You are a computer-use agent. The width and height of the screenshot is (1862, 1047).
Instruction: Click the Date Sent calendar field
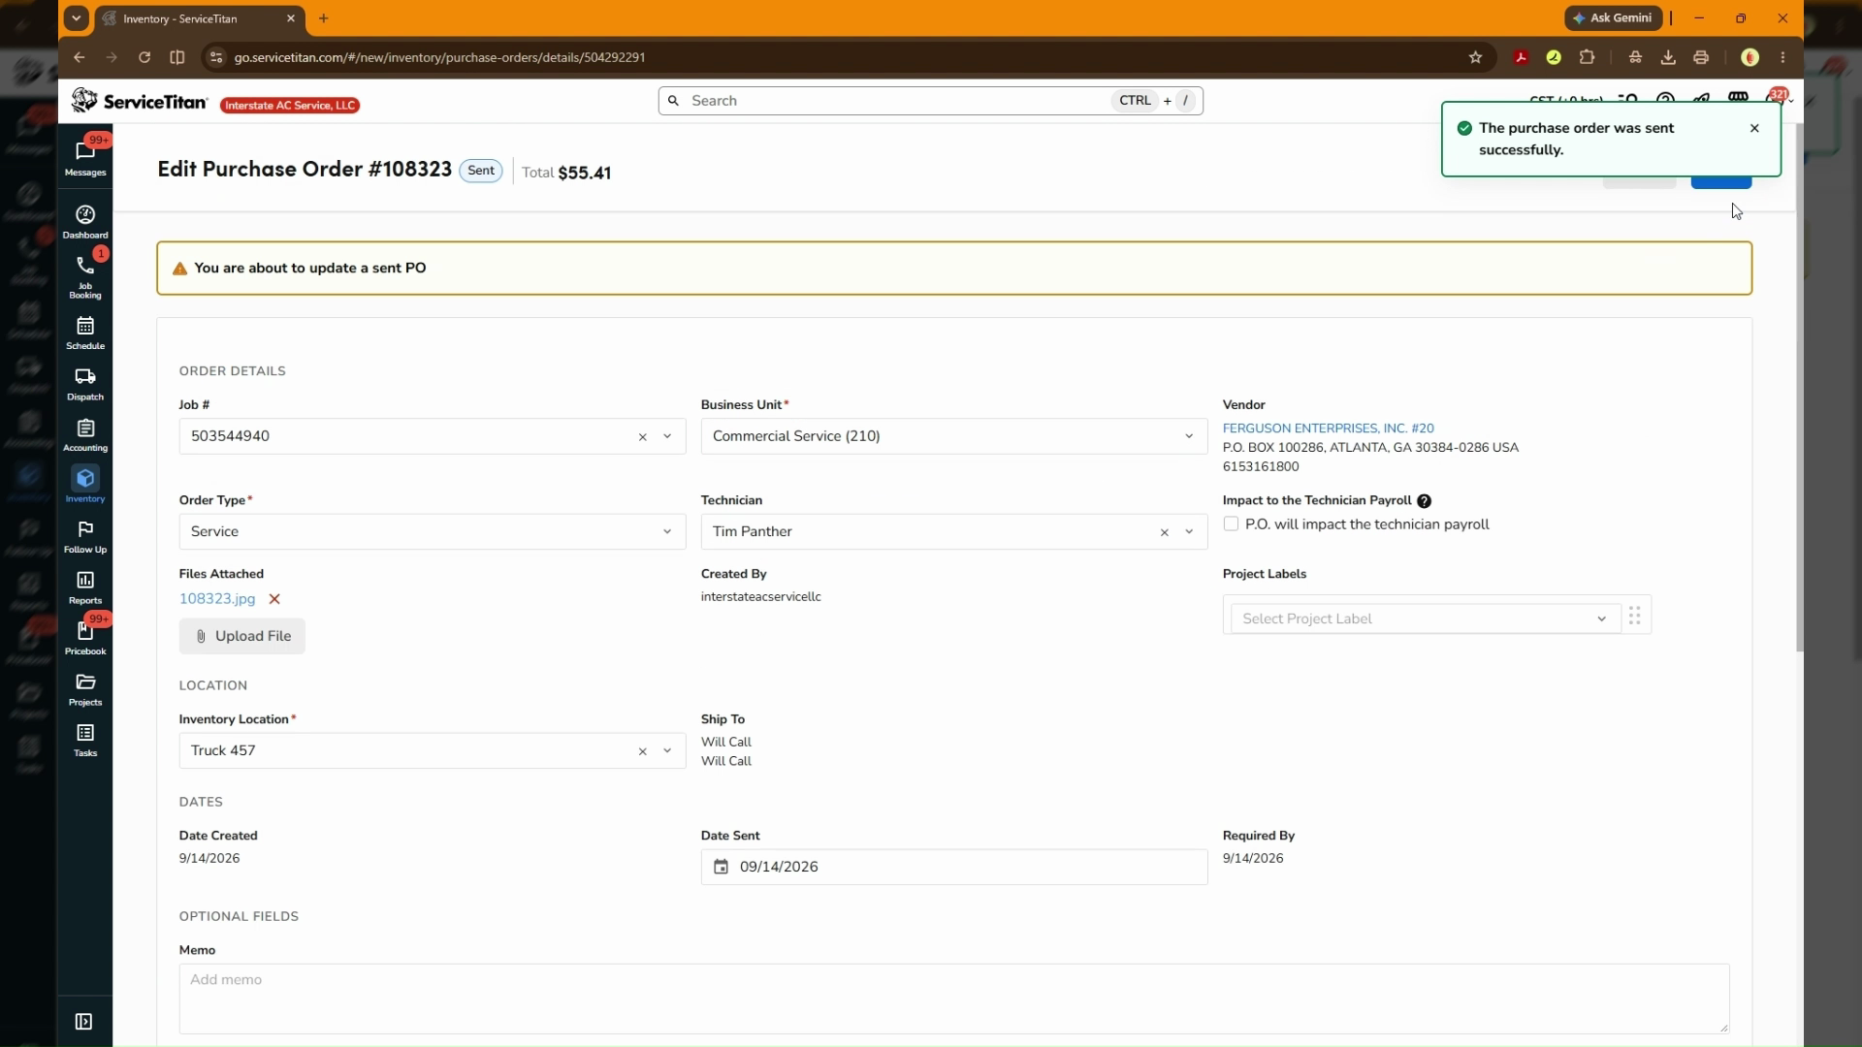[953, 867]
